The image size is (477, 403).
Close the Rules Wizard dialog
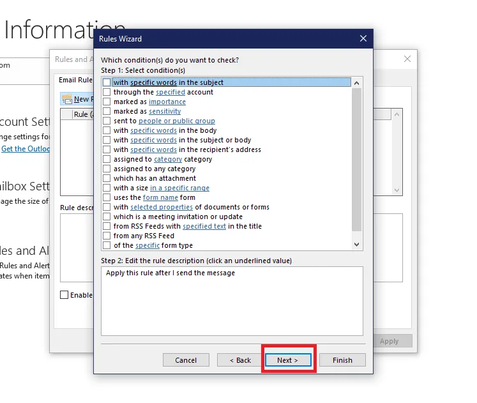tap(363, 38)
